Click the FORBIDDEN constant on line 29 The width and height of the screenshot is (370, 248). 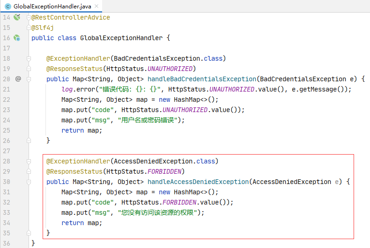164,171
